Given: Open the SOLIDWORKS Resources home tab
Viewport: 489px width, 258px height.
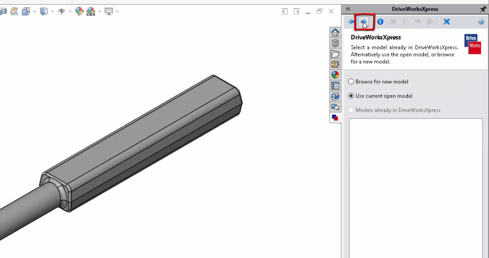Looking at the screenshot, I should [x=335, y=32].
